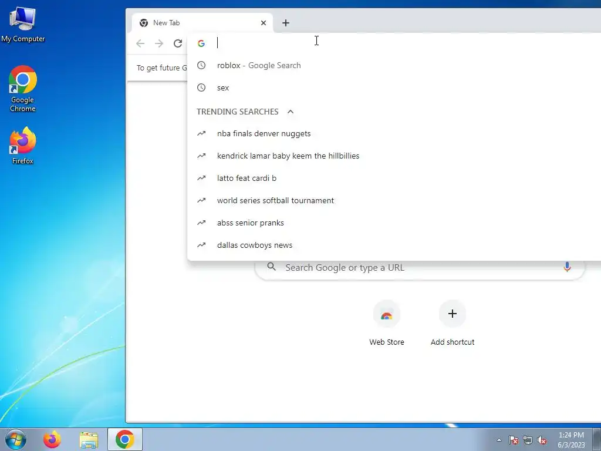
Task: Go back with Chrome back arrow
Action: [140, 43]
